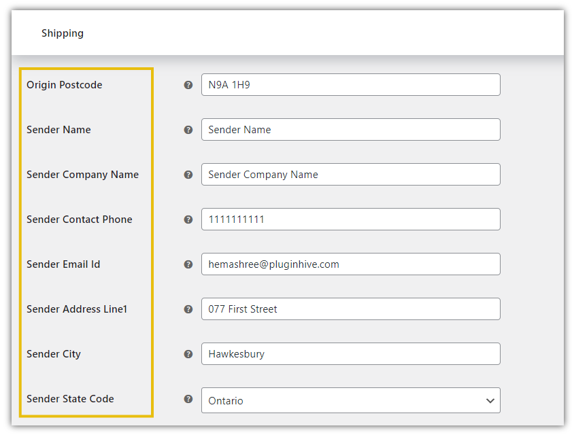Focus the Origin Postcode field N9A 1H9
572x437 pixels.
(x=350, y=84)
